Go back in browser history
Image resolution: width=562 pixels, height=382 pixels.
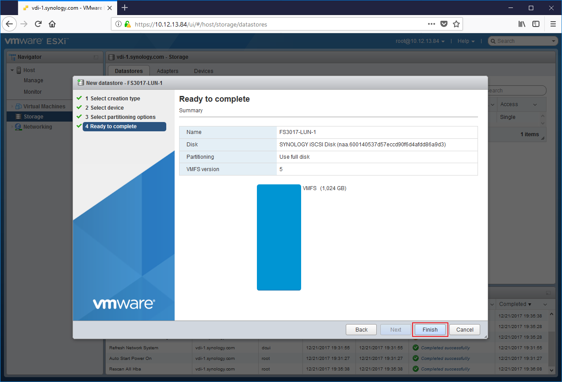9,24
